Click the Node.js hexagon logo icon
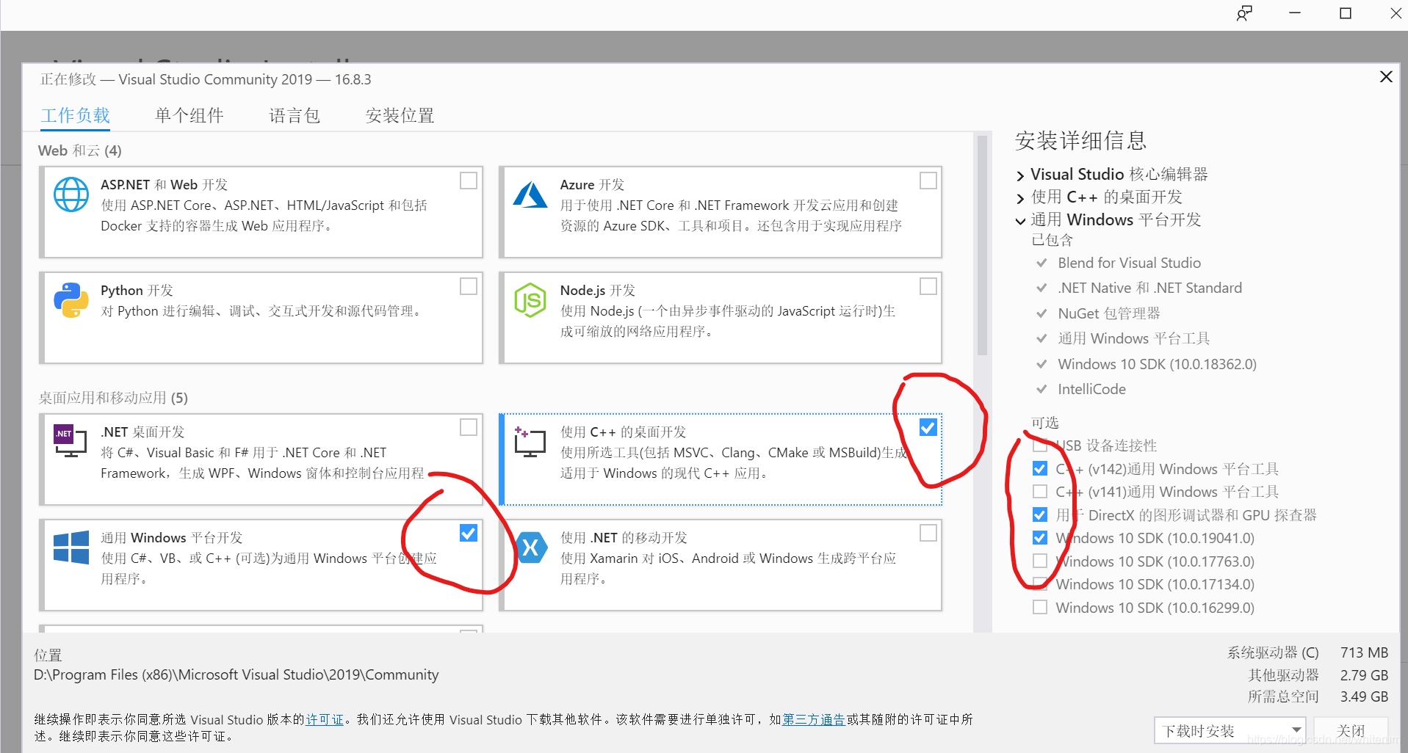 (530, 300)
